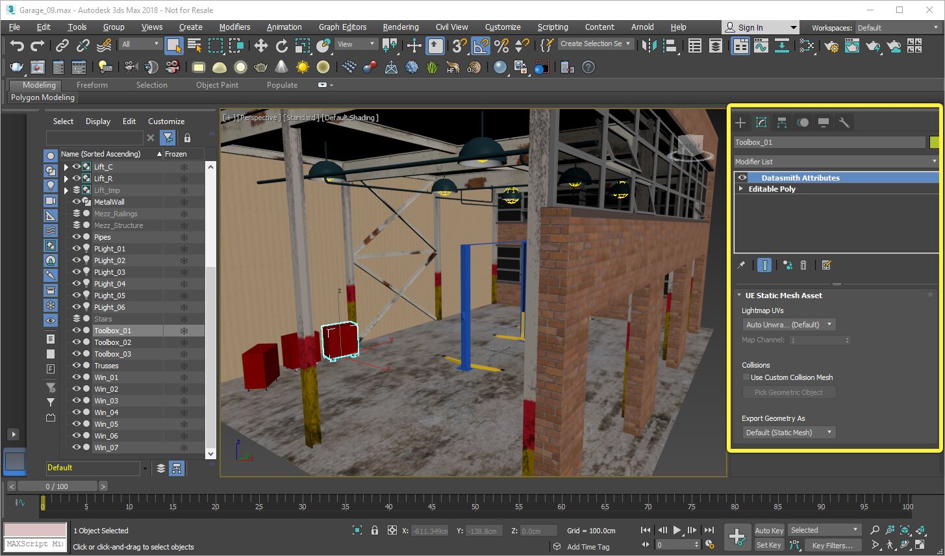Select Trusses in the scene explorer
This screenshot has height=556, width=945.
point(107,366)
